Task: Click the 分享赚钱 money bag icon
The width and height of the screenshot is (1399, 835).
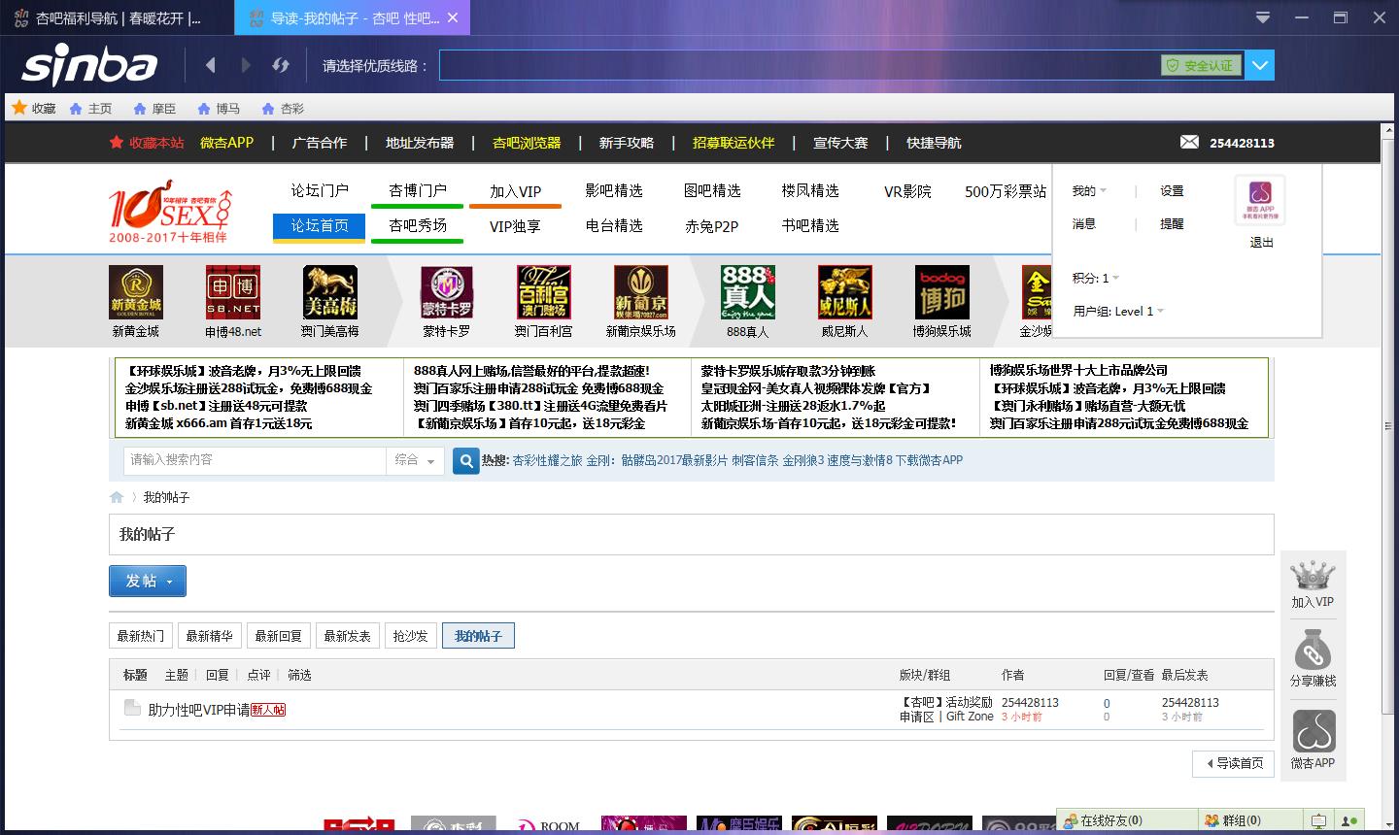Action: (x=1313, y=651)
